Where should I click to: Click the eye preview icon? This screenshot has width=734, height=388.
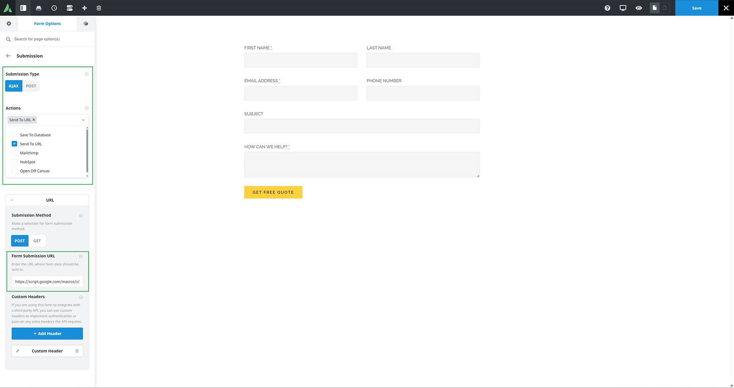pos(638,8)
